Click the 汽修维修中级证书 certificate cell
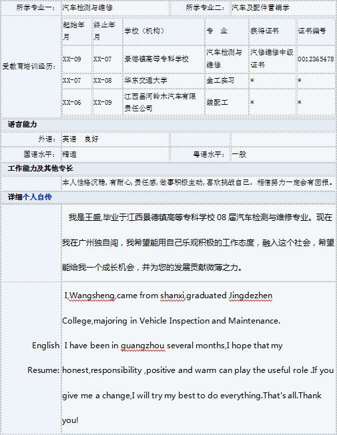 [x=272, y=59]
